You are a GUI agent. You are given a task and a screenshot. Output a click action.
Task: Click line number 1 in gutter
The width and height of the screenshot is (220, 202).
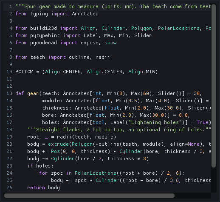11,6
